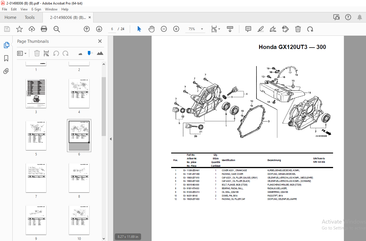
Task: Select page 9 thumbnail
Action: (36, 220)
